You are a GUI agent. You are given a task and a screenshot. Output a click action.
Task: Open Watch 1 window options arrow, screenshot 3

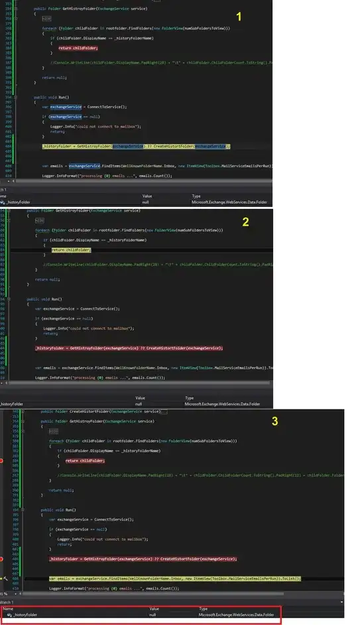pyautogui.click(x=341, y=602)
